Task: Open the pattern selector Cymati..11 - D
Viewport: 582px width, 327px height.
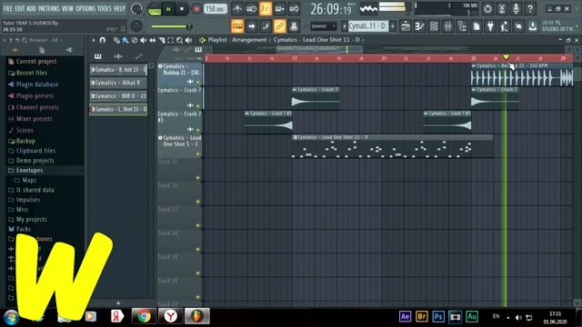Action: (367, 26)
